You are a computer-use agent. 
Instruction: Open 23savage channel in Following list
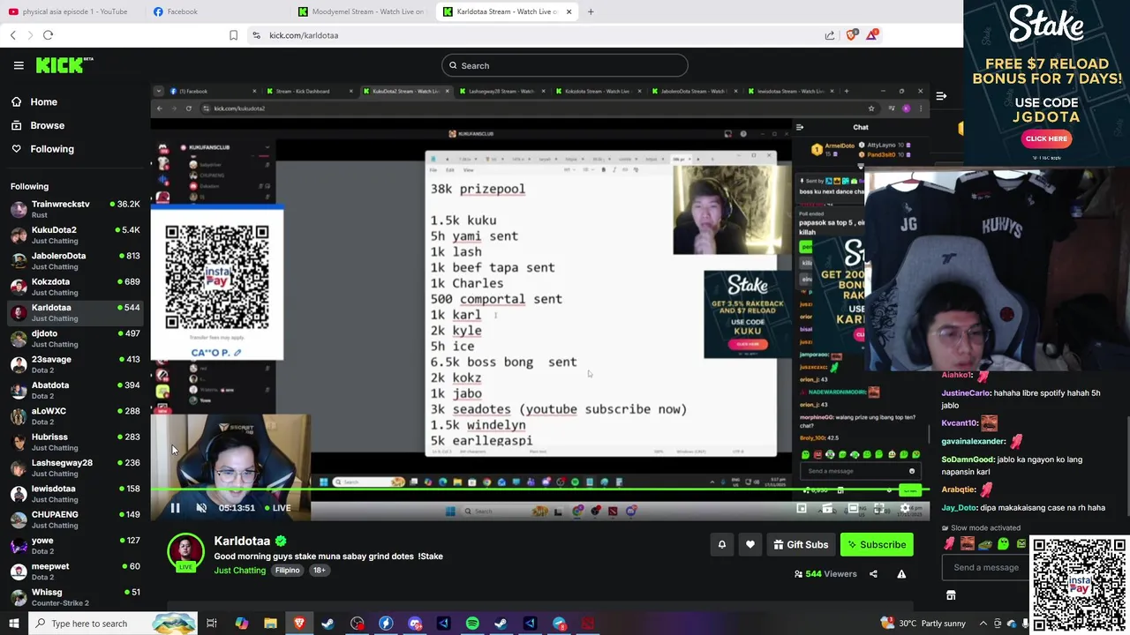(x=74, y=364)
